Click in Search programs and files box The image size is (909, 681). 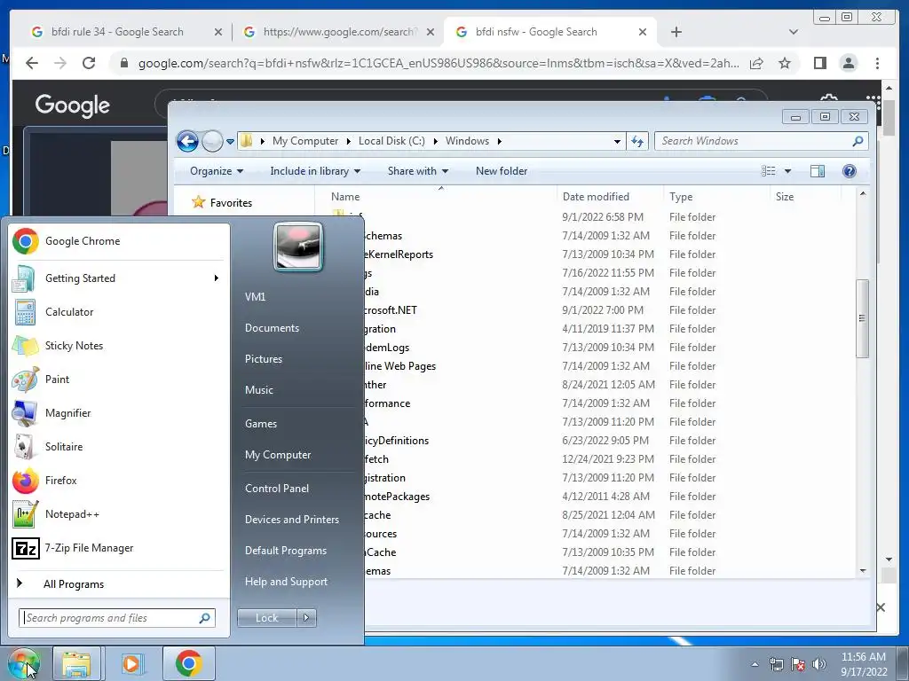coord(116,618)
